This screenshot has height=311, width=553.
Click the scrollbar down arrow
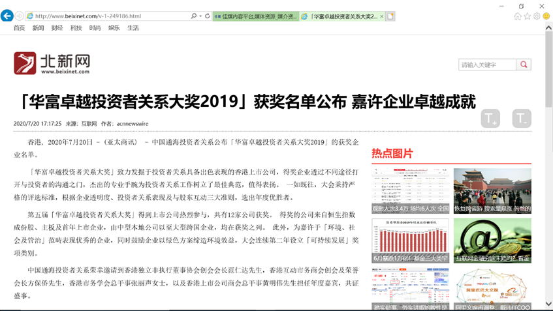[549, 304]
